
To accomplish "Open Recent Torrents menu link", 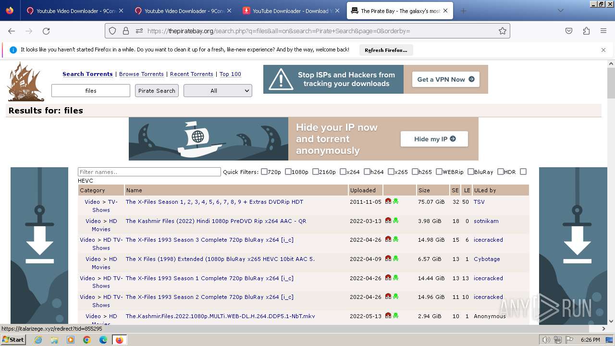I will tap(192, 74).
